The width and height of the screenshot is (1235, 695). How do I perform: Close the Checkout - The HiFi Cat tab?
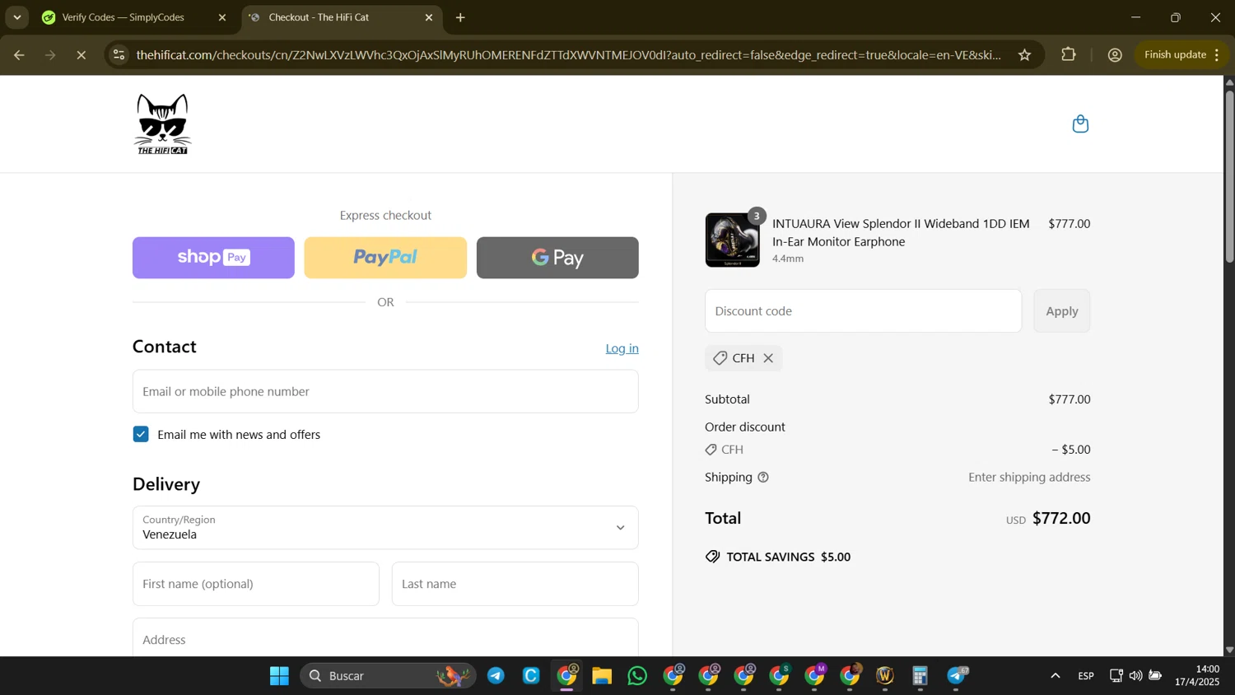[428, 17]
